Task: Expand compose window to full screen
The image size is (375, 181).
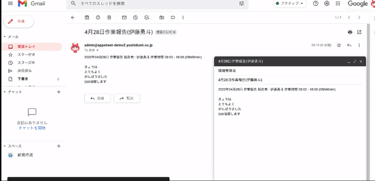Action: tap(355, 62)
